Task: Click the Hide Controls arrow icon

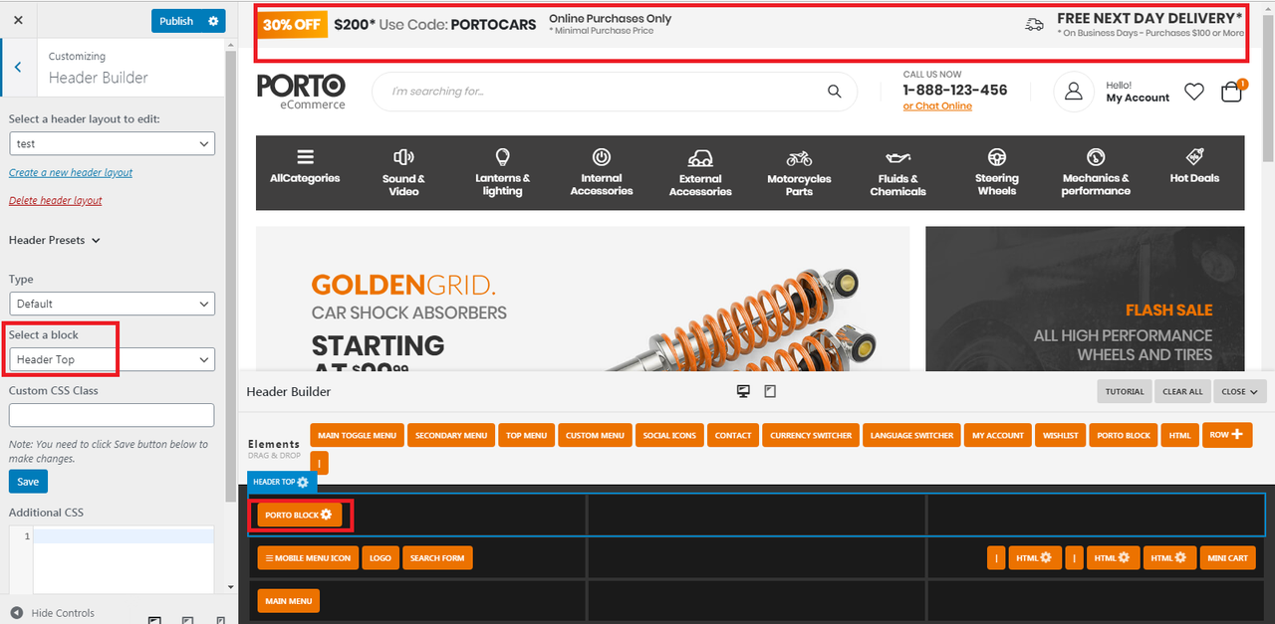Action: pos(17,613)
